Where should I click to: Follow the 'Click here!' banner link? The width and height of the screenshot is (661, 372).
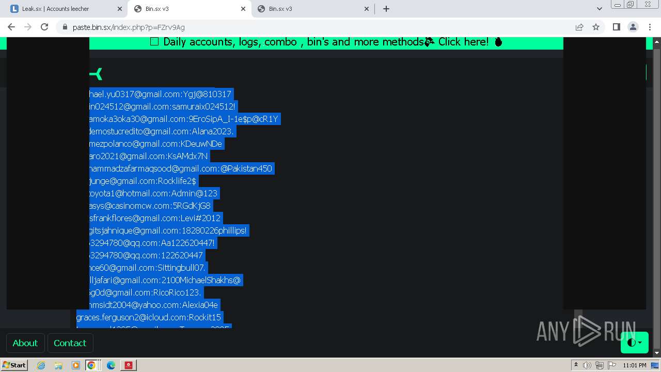(463, 42)
